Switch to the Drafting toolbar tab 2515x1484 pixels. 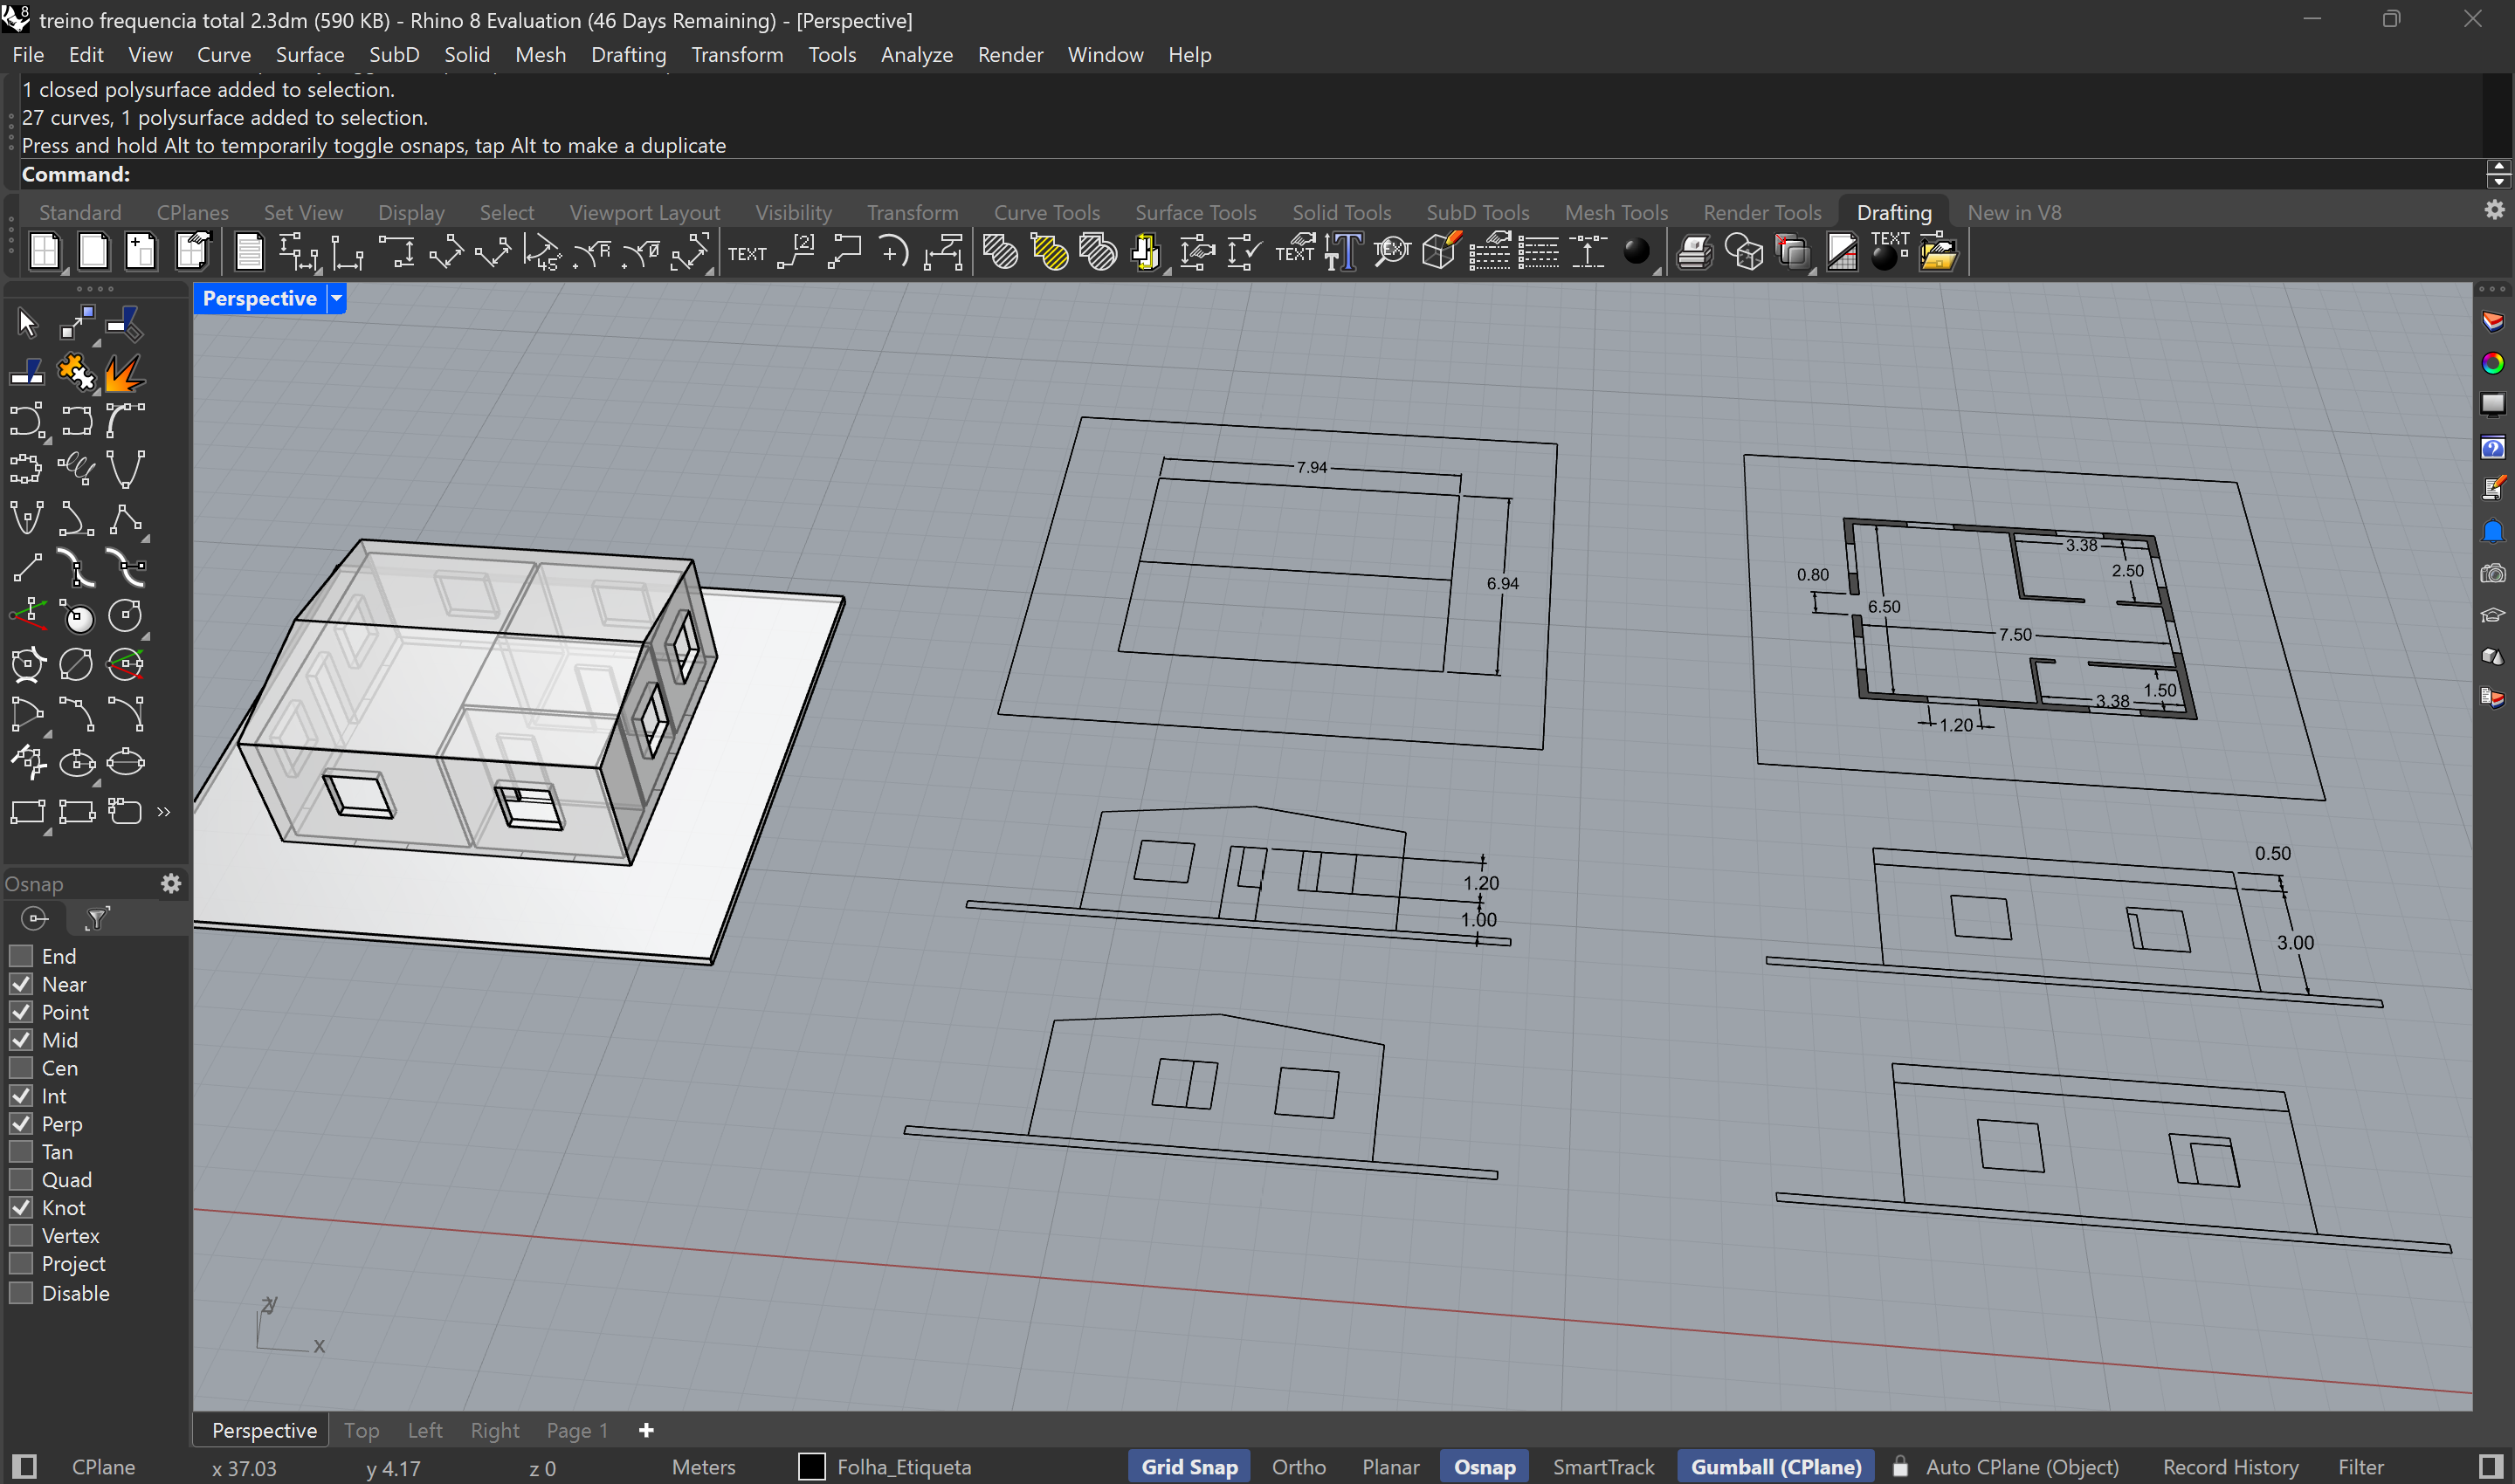click(1894, 212)
